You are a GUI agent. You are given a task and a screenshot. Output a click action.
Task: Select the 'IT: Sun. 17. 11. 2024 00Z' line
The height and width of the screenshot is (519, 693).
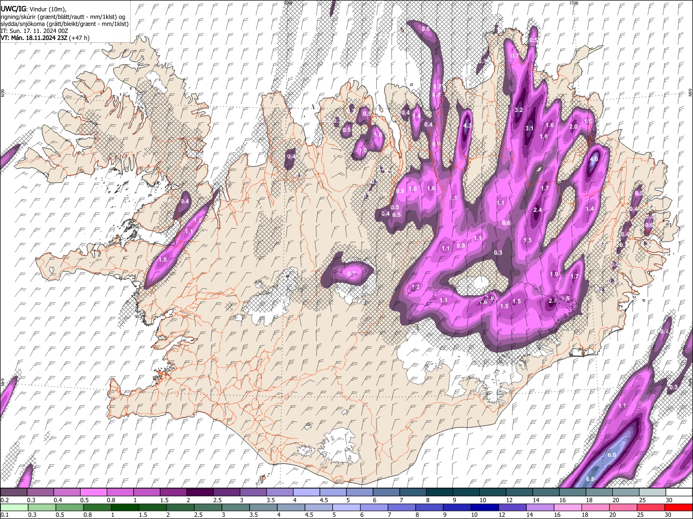[x=34, y=31]
